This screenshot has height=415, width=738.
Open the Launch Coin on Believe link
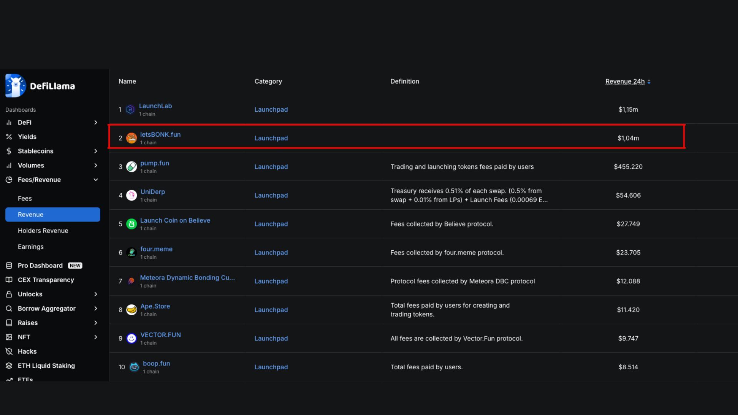click(175, 220)
